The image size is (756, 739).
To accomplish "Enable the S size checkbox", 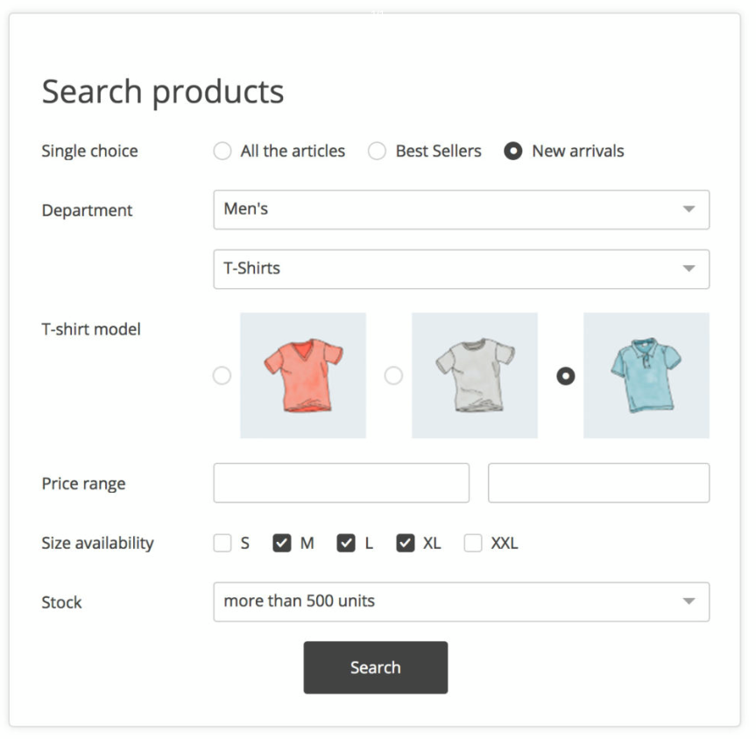I will [x=223, y=543].
